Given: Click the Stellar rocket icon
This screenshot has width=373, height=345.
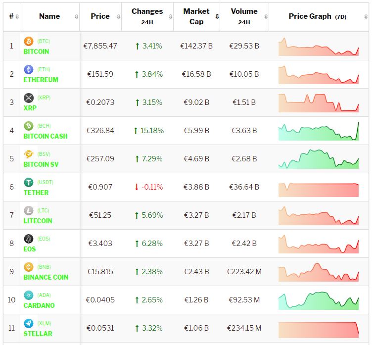Looking at the screenshot, I should tap(29, 323).
